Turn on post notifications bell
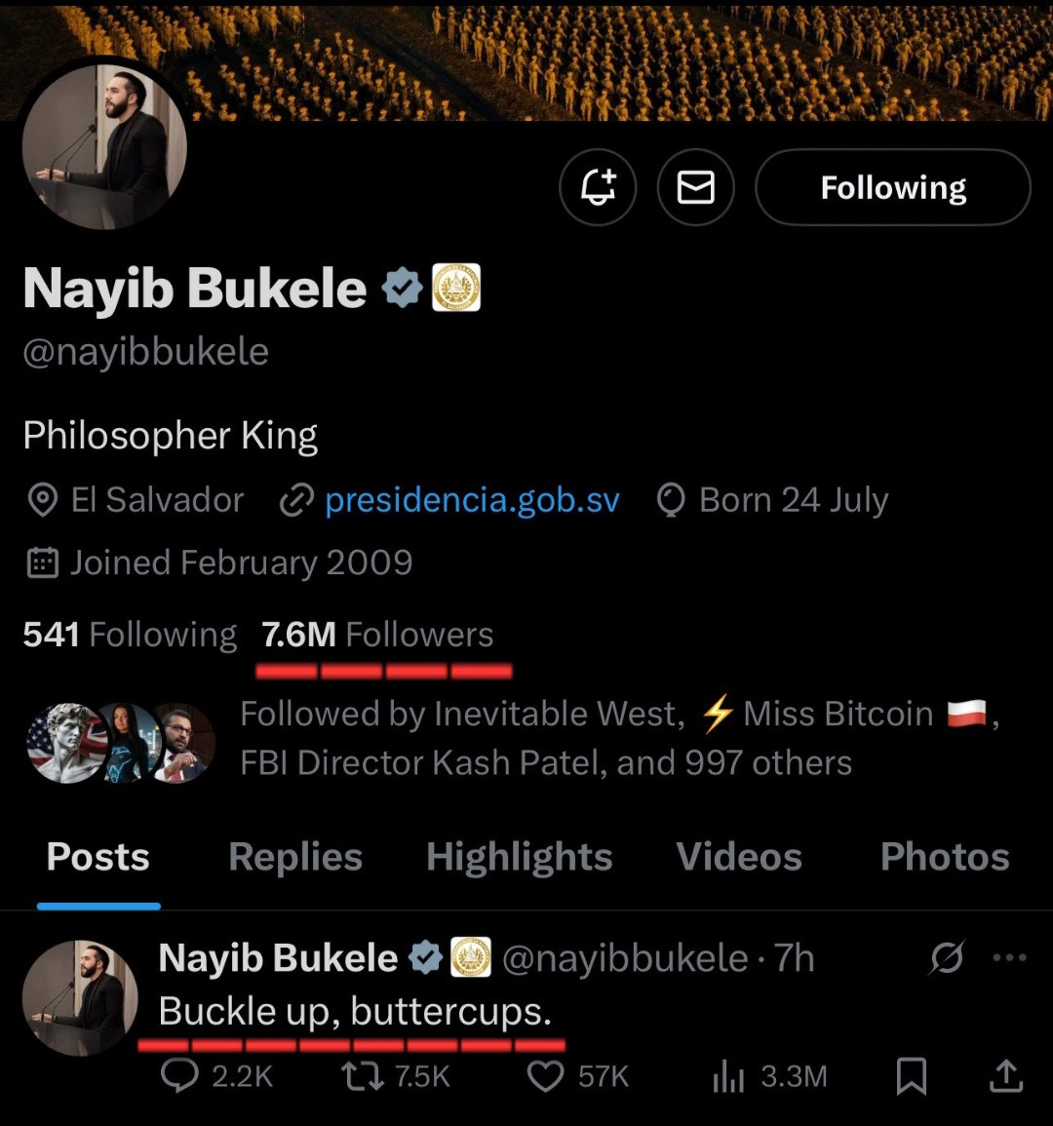The height and width of the screenshot is (1126, 1053). click(598, 186)
